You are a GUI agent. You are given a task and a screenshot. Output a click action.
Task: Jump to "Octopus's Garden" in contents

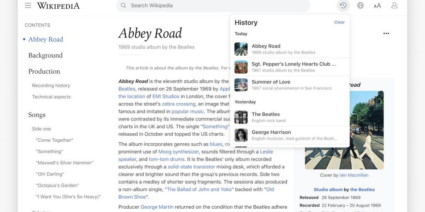[x=57, y=185]
